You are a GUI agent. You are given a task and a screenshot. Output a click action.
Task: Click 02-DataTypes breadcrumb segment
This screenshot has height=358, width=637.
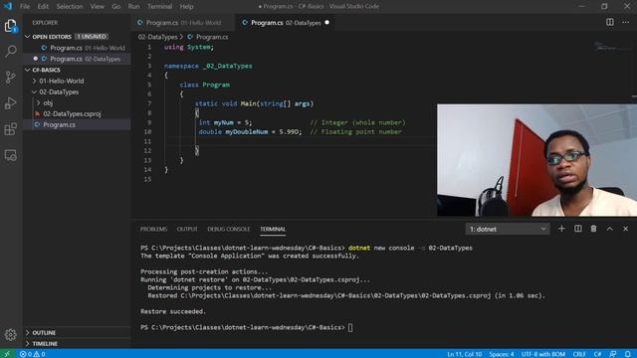click(157, 37)
